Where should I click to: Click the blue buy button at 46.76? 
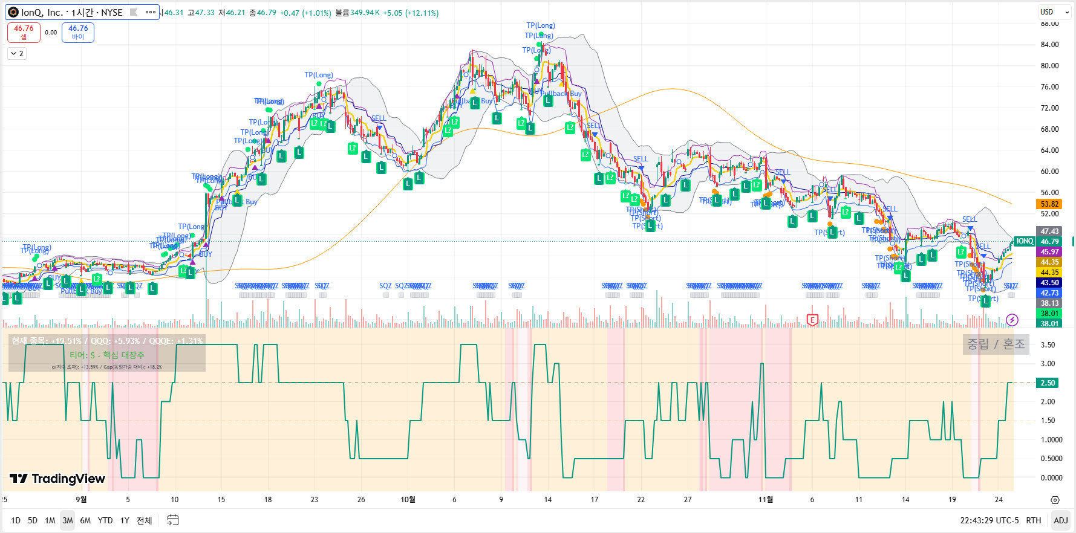tap(78, 32)
